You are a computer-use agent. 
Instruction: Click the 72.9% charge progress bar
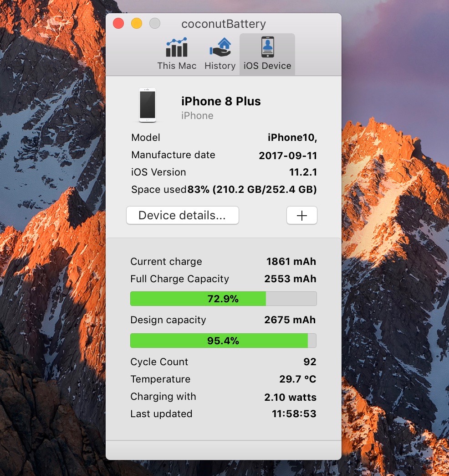[224, 299]
